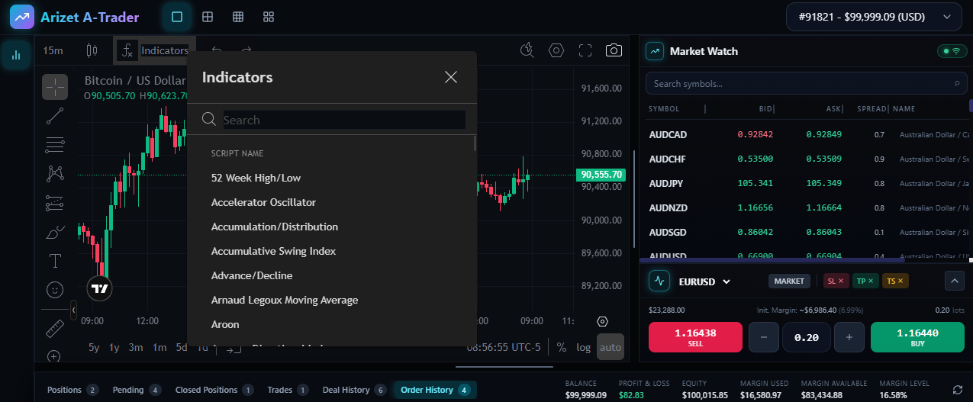Image resolution: width=973 pixels, height=402 pixels.
Task: Open chart settings hexagon icon in toolbar
Action: click(556, 50)
